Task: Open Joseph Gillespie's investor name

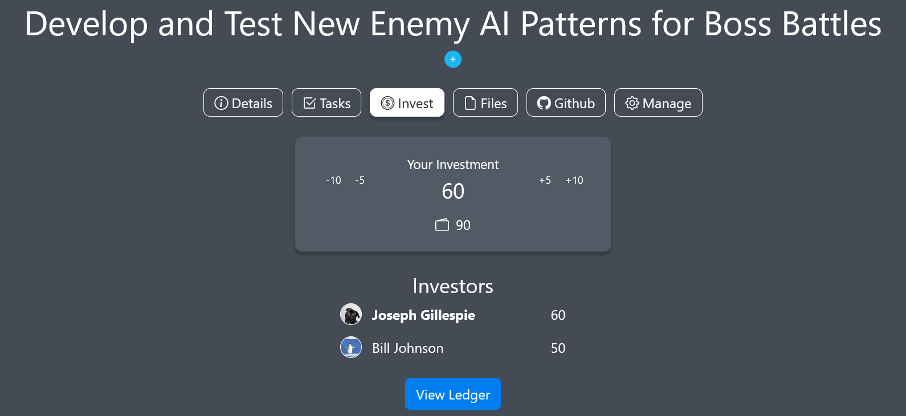Action: tap(423, 315)
